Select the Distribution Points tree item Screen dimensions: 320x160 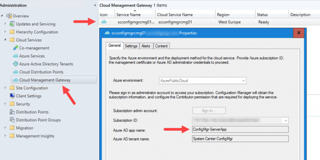tap(32, 112)
